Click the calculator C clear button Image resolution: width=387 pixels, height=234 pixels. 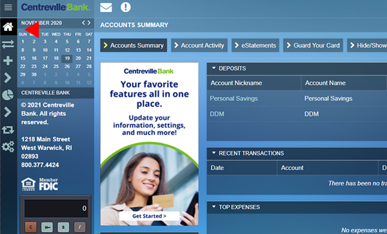30,227
